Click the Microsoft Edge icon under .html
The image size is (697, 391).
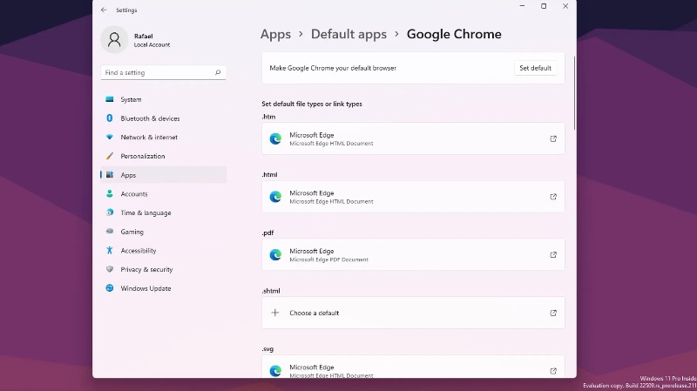tap(275, 197)
